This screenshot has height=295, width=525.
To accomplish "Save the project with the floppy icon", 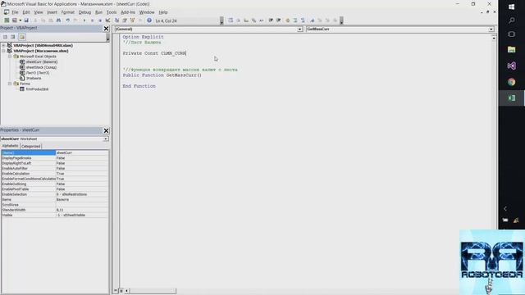I will tap(26, 20).
